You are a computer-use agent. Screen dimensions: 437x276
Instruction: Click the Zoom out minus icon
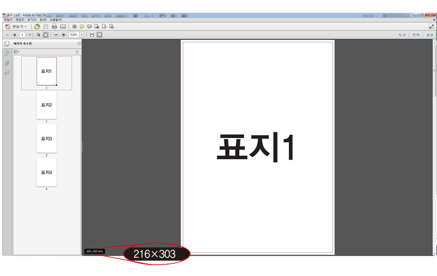point(56,35)
